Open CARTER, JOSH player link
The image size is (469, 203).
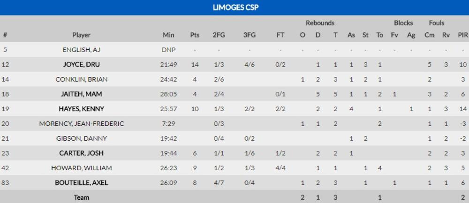(81, 153)
